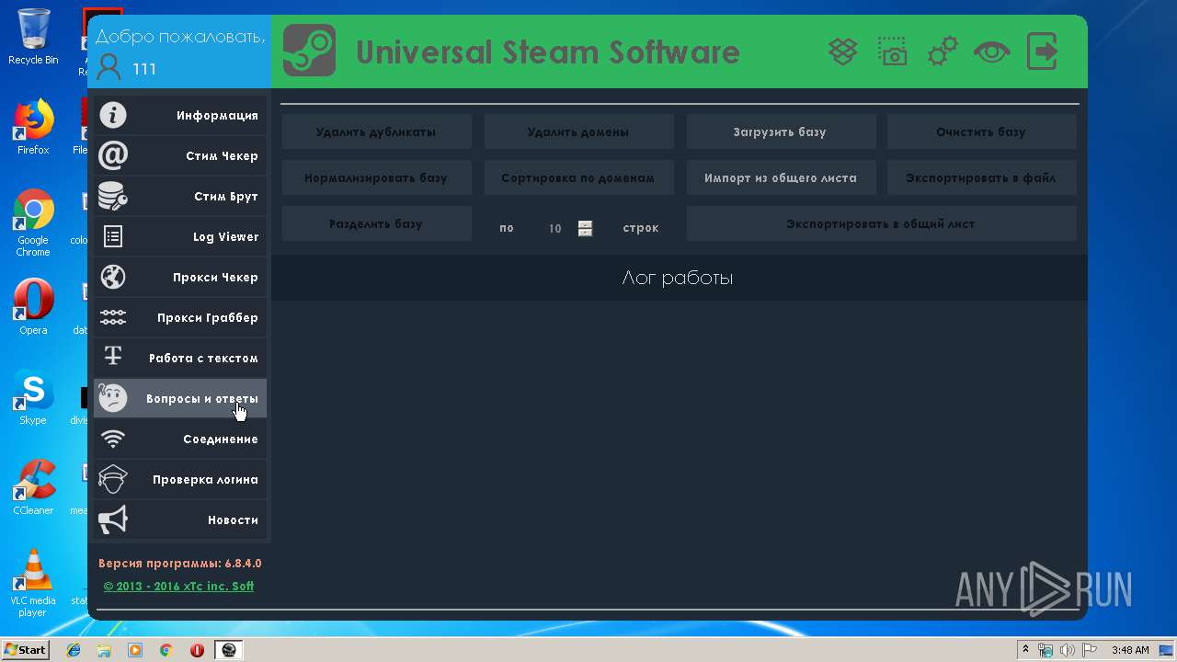Image resolution: width=1177 pixels, height=662 pixels.
Task: Open the Windows Start menu
Action: coord(26,650)
